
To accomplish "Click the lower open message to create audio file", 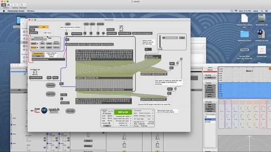I will tap(170, 89).
